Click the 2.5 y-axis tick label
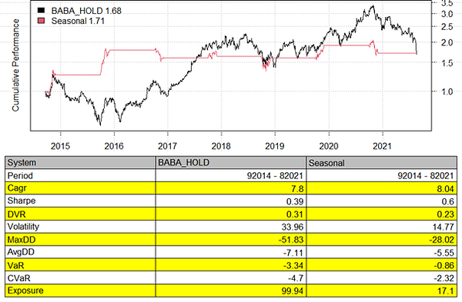462x302 pixels. click(x=447, y=27)
